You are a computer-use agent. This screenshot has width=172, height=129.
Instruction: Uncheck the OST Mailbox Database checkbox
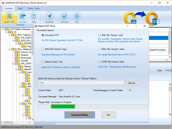[x=6, y=29]
